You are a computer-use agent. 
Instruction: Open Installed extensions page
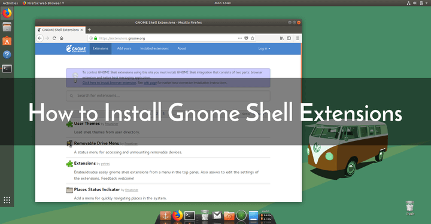(x=154, y=48)
